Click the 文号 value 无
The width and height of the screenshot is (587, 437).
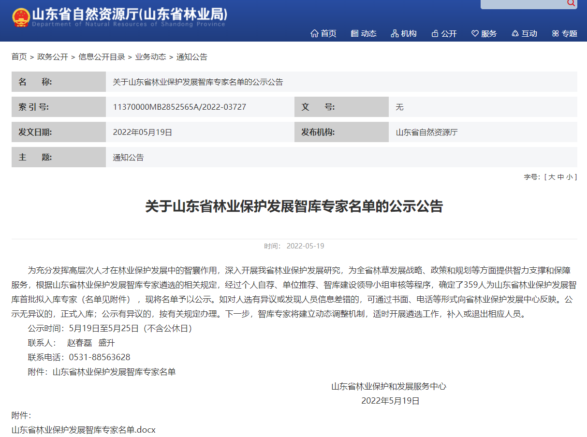point(399,107)
